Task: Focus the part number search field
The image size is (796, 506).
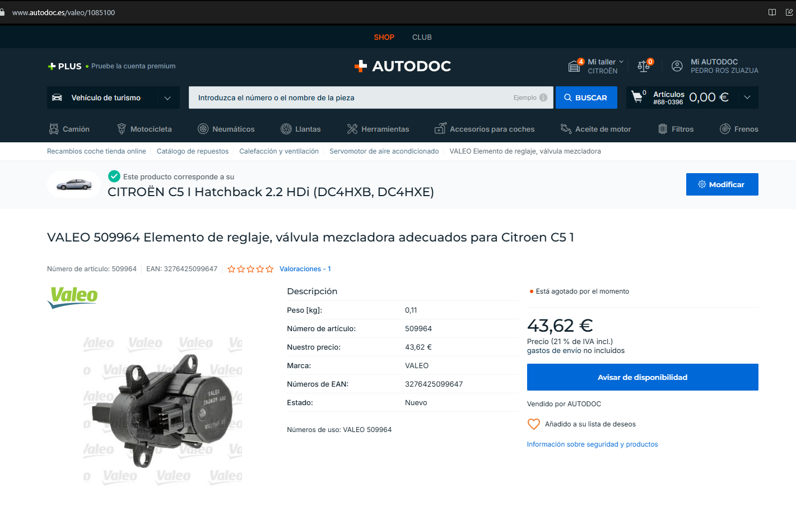Action: pos(371,98)
